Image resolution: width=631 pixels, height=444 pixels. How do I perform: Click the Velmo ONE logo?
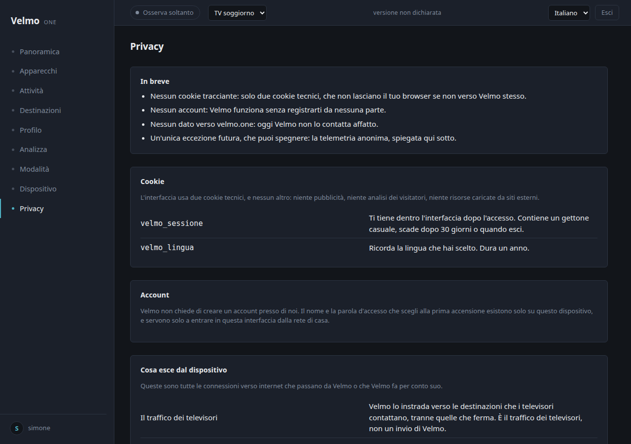click(34, 21)
